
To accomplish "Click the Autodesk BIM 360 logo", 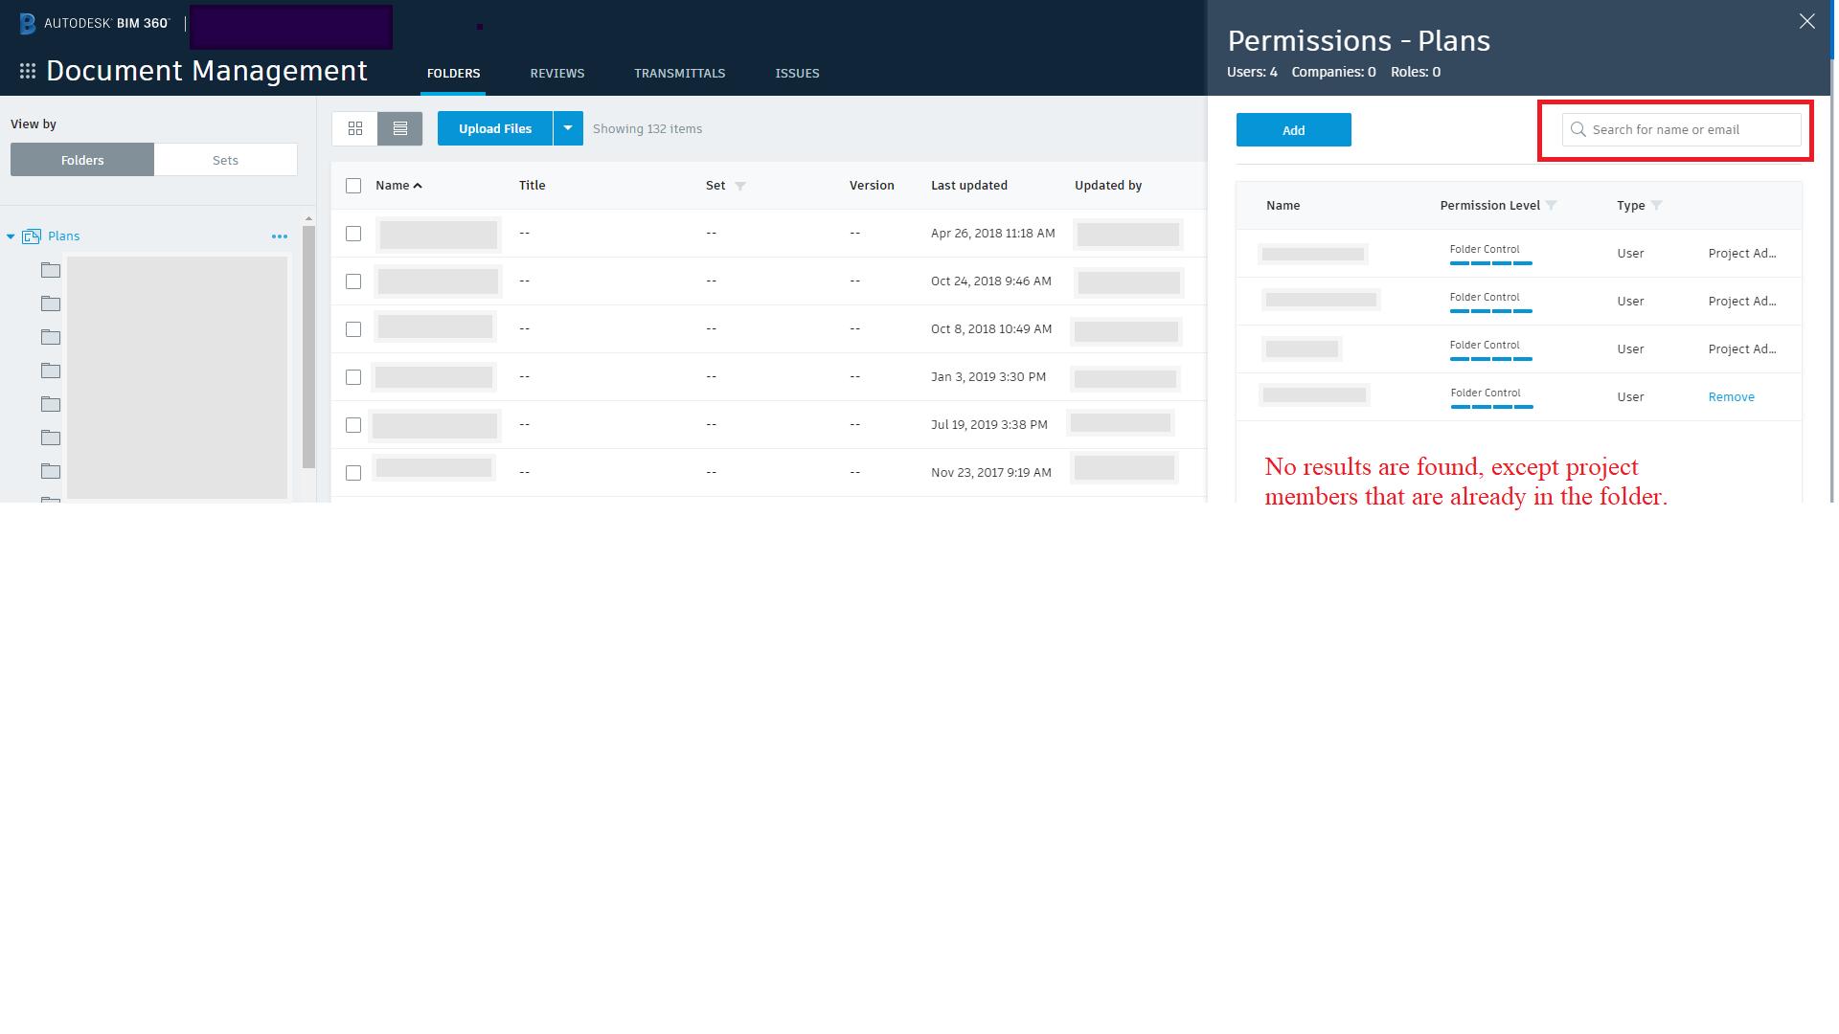I will point(94,23).
